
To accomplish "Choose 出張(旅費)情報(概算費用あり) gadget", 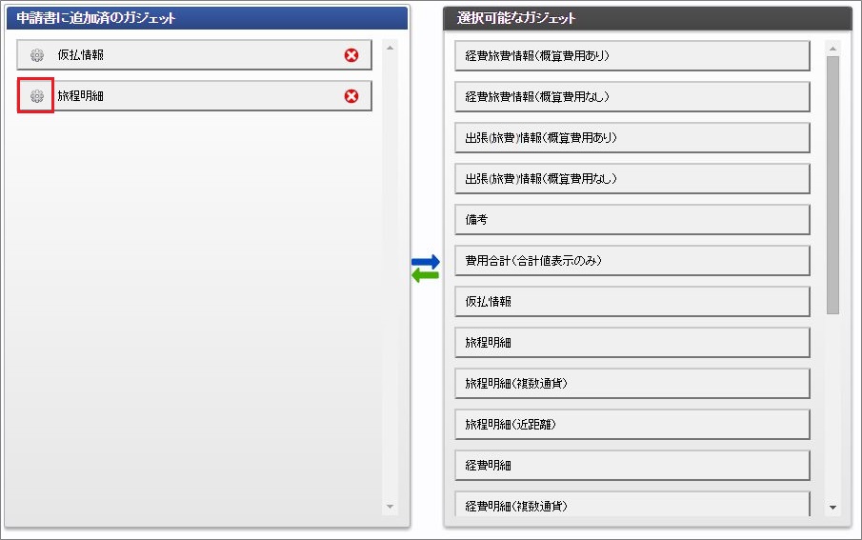I will [632, 137].
